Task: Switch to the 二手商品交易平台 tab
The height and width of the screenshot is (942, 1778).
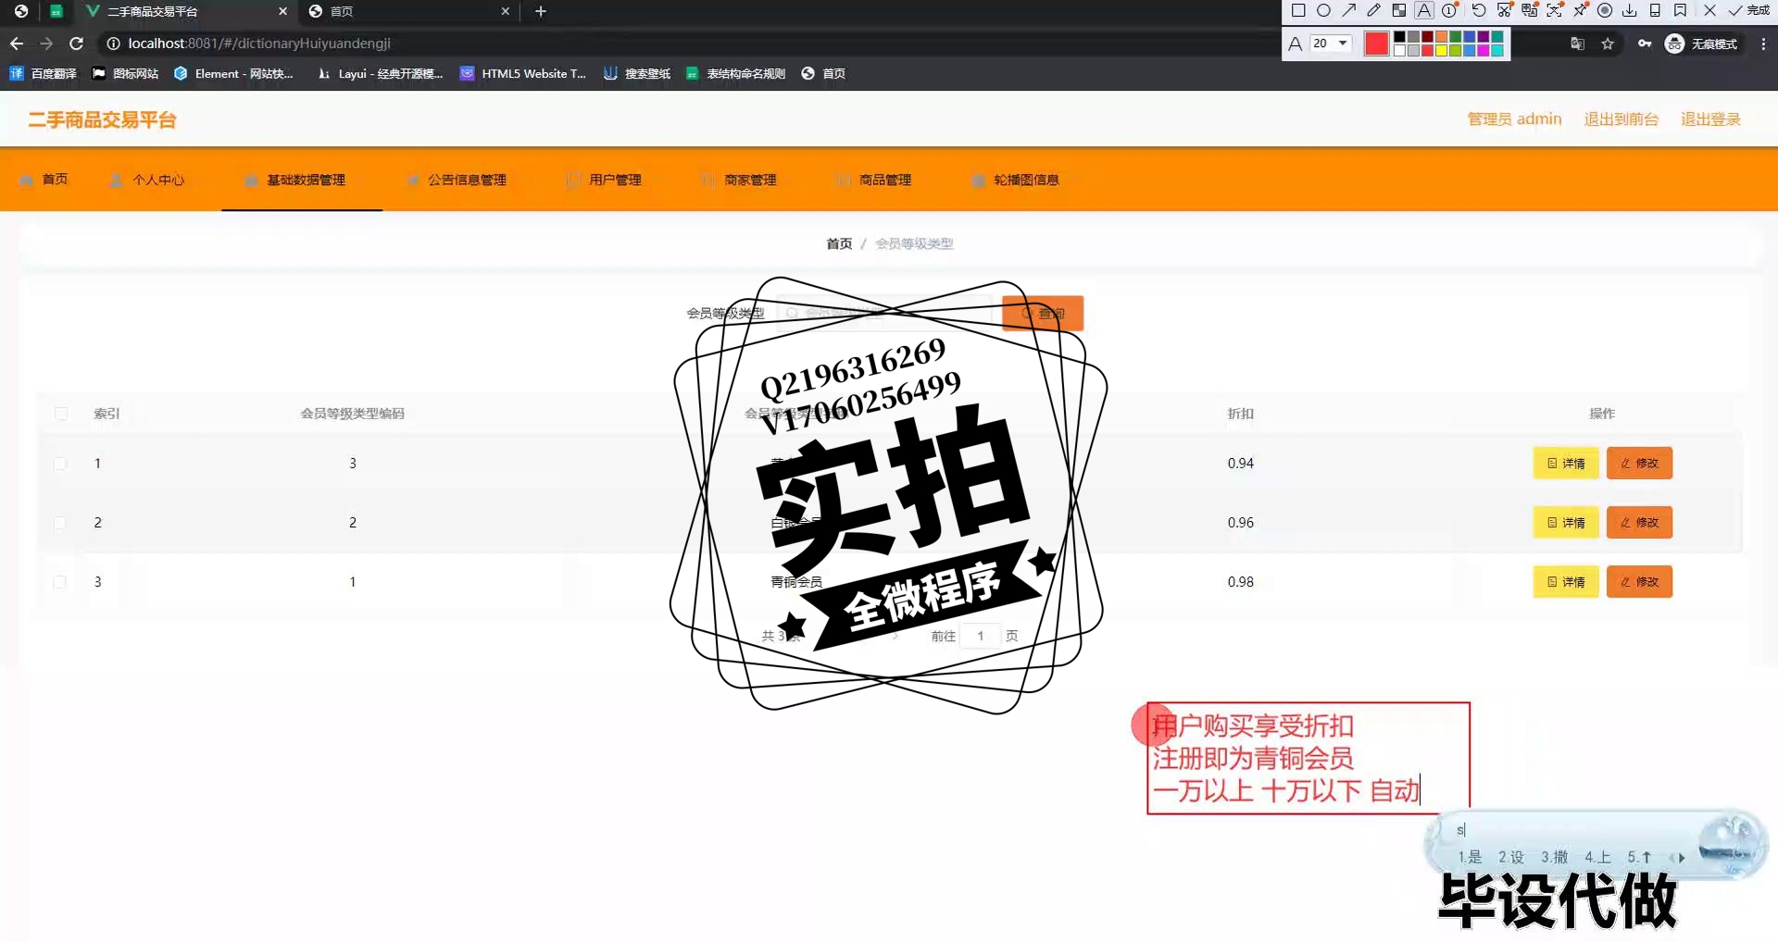Action: tap(181, 11)
